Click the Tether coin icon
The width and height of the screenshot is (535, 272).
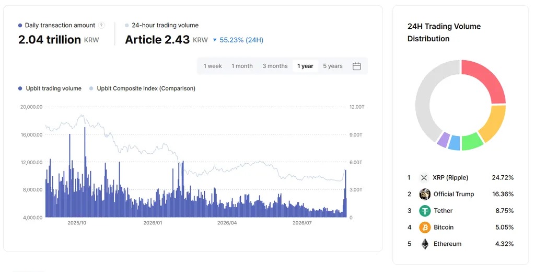pyautogui.click(x=425, y=211)
